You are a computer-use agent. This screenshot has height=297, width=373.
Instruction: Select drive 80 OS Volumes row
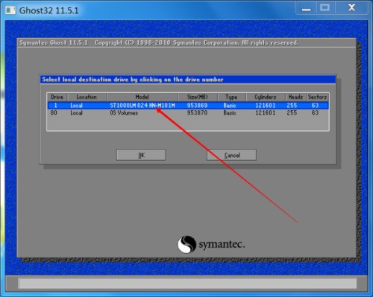coord(188,113)
